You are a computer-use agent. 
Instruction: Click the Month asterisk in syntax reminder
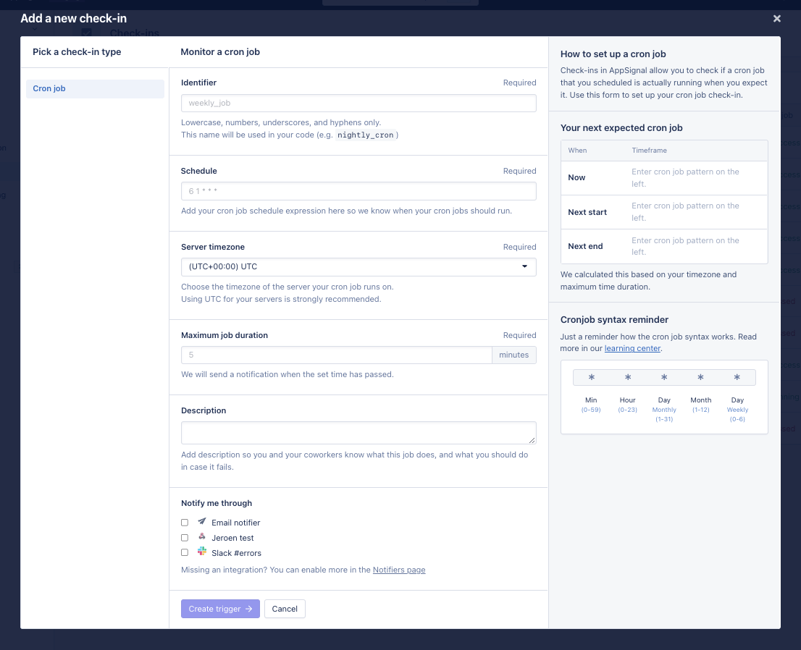coord(701,377)
